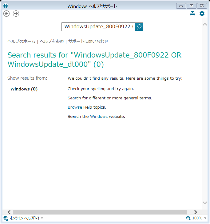Click the Back arrow navigation button

[x=6, y=14]
